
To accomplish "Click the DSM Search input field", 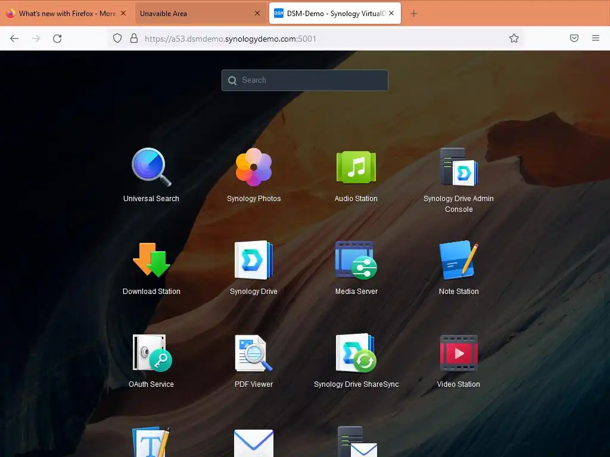I will [304, 80].
